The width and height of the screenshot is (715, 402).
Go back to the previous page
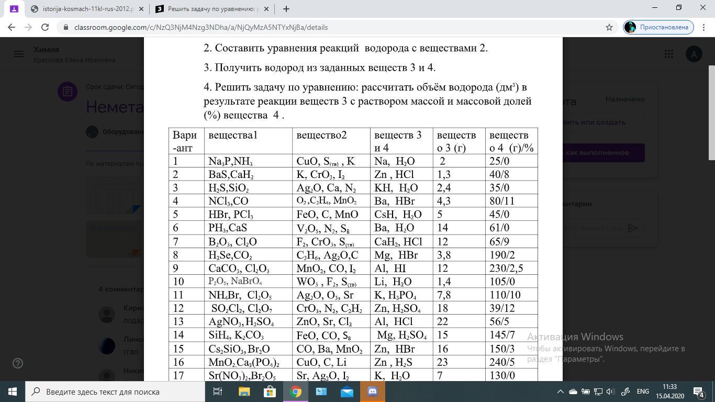pos(12,27)
